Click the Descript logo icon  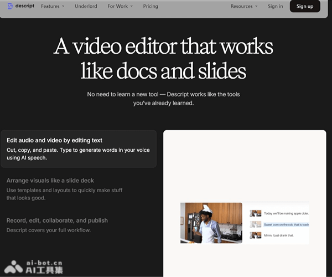10,6
